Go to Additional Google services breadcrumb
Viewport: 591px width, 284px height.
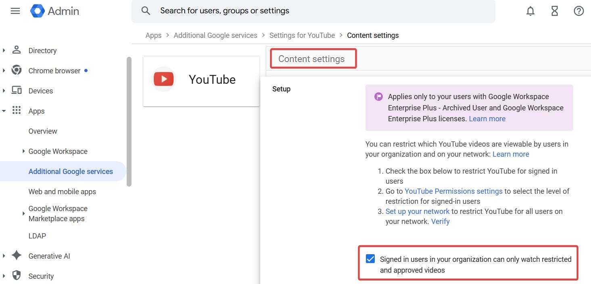point(215,35)
